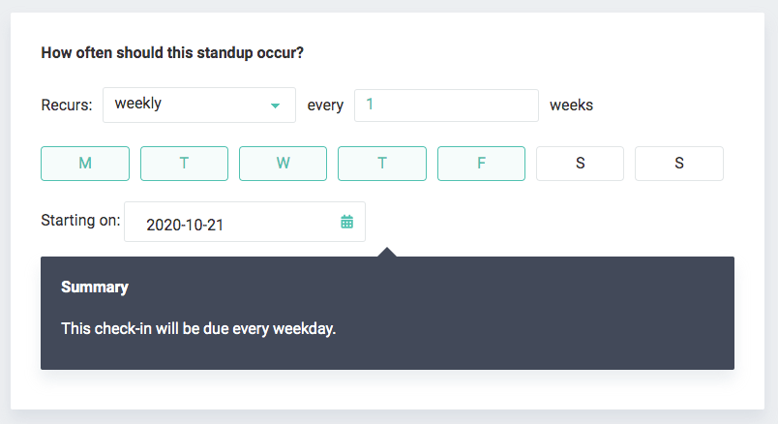Image resolution: width=778 pixels, height=424 pixels.
Task: Disable Thursday, the second 'T' button
Action: (x=381, y=164)
